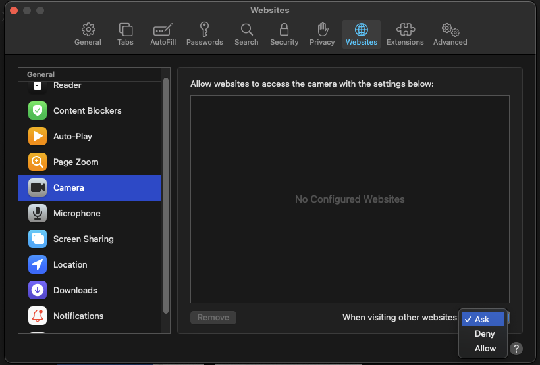Open the AutoFill preferences icon
540x365 pixels.
(163, 30)
